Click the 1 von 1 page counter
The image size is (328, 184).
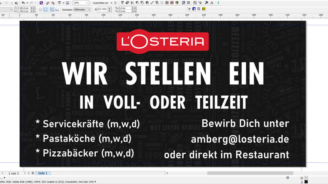pyautogui.click(x=14, y=173)
